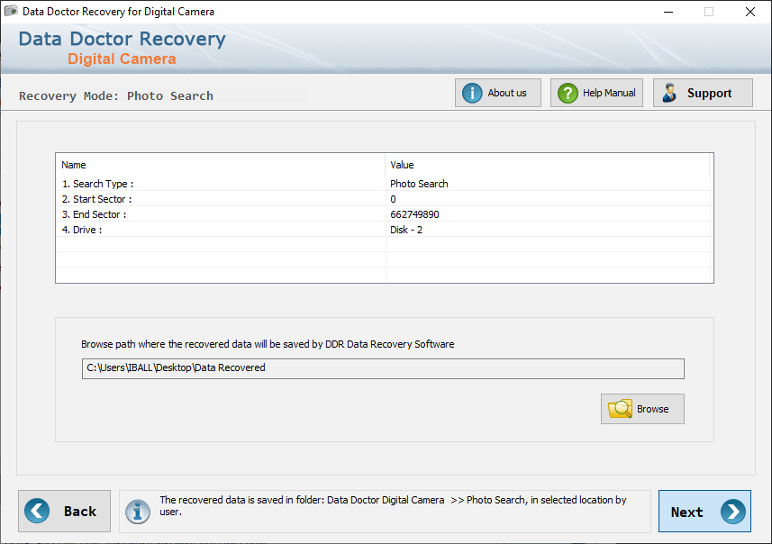Click the 'Browse path where the recovered data' text
Viewport: 772px width, 544px height.
(268, 344)
